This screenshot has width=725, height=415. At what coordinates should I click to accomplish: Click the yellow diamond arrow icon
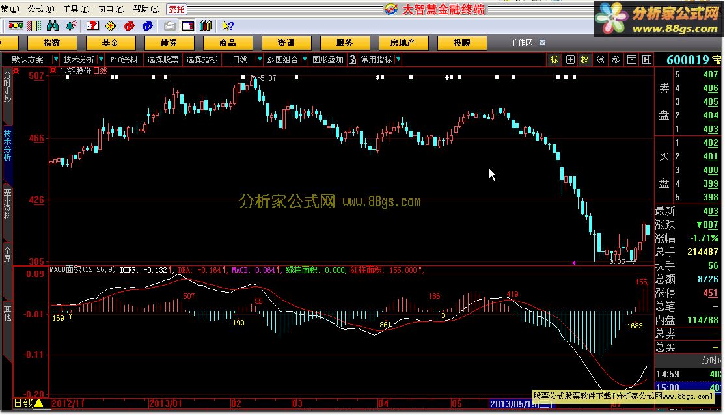(111, 26)
